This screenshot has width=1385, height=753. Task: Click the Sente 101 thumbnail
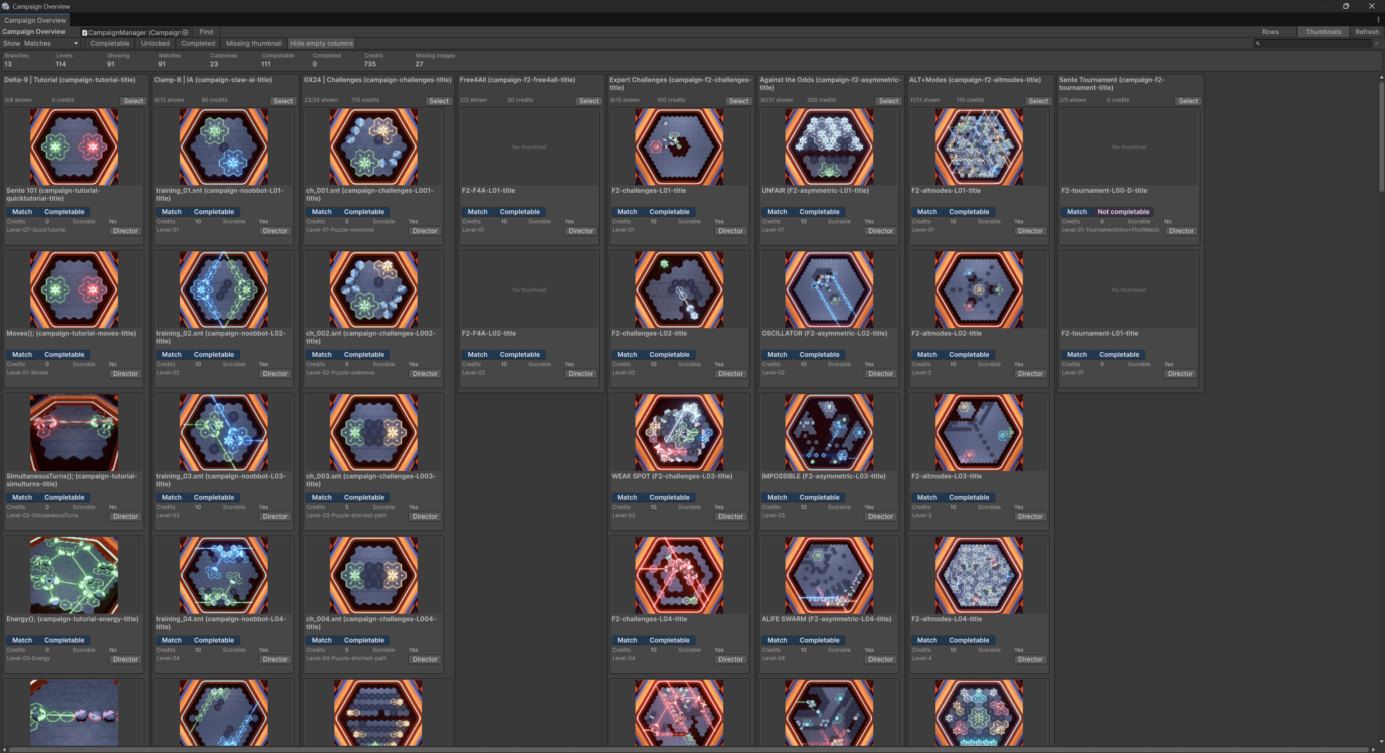tap(74, 147)
